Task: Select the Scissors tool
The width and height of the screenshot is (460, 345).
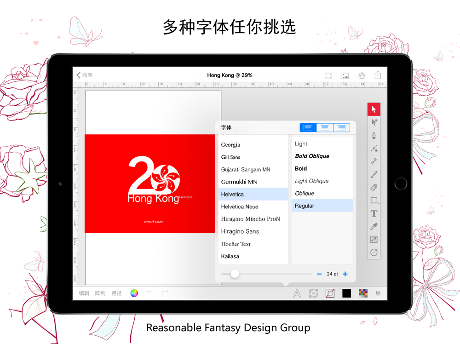Action: point(374,161)
